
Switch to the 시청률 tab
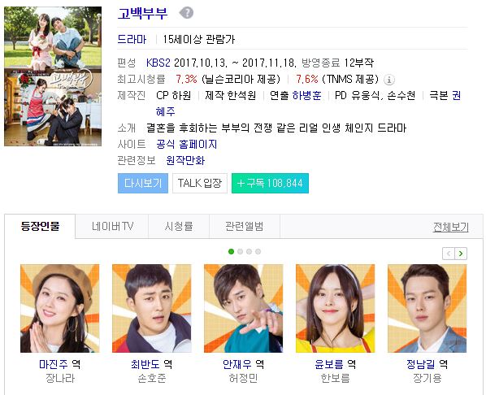179,226
